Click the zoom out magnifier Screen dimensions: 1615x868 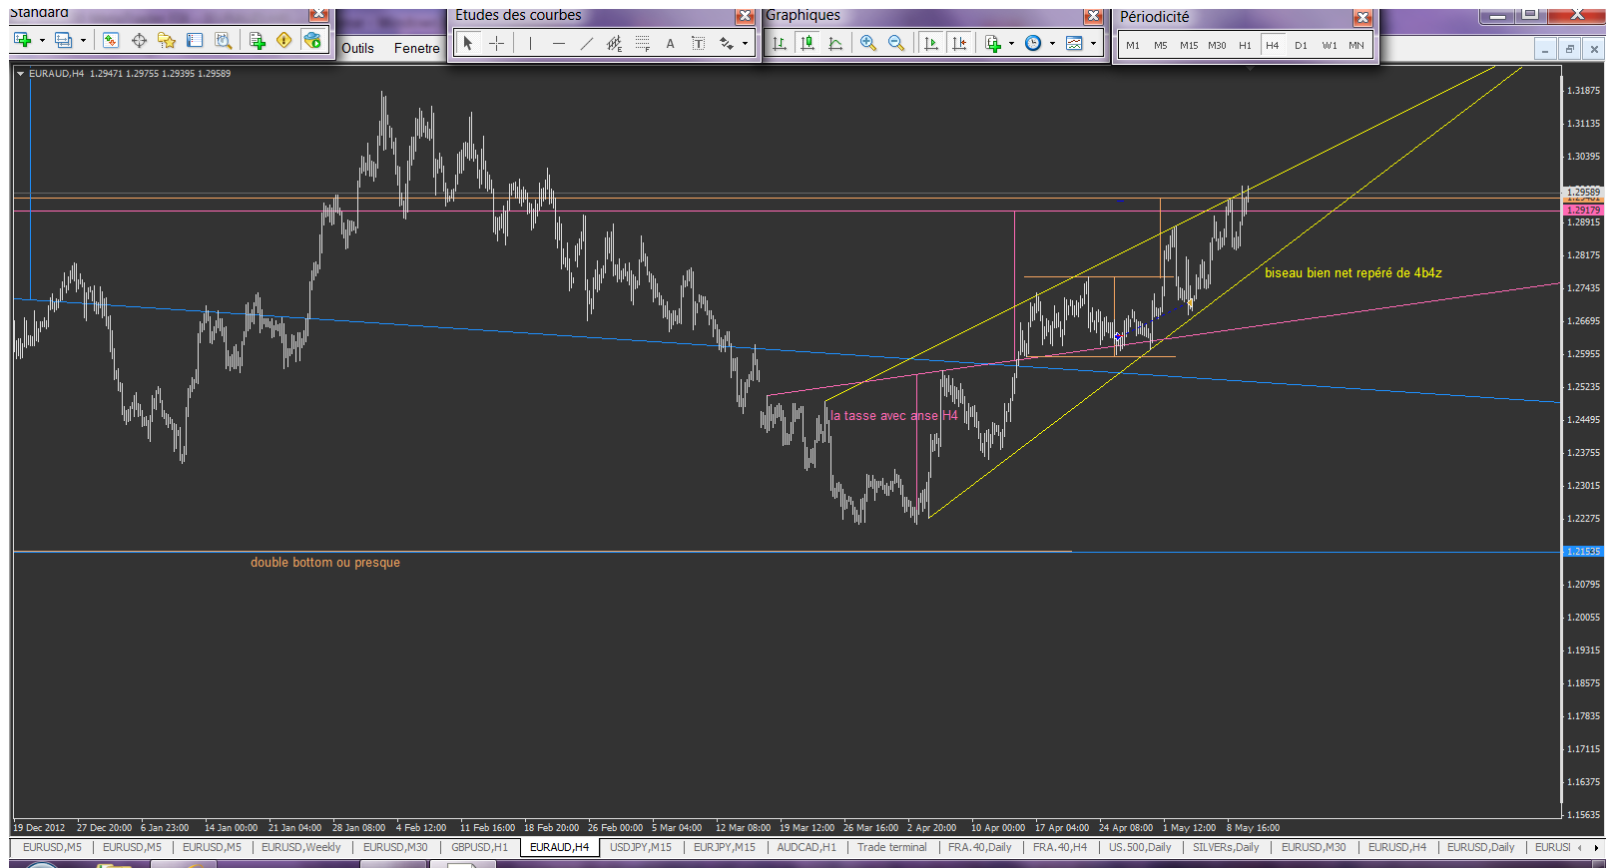pyautogui.click(x=895, y=43)
